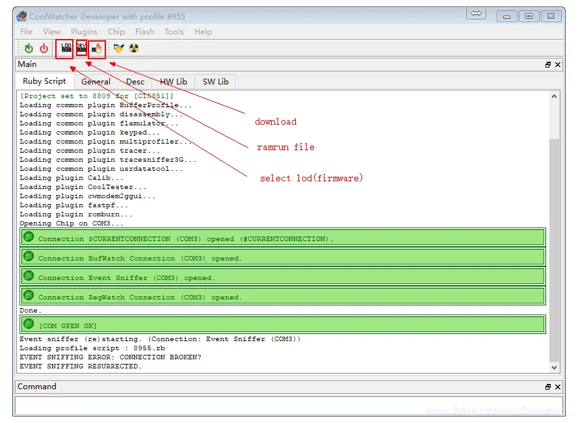578x423 pixels.
Task: Click 'Connection Event Sniffer (COM3) opened.' row
Action: tap(283, 277)
